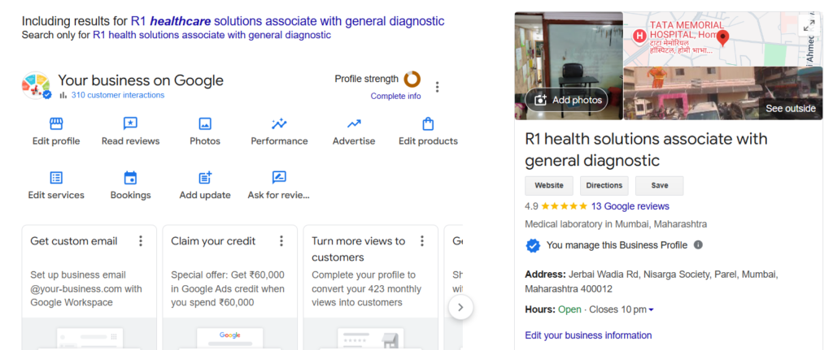Click the Open hours status text
Image resolution: width=833 pixels, height=350 pixels.
569,309
